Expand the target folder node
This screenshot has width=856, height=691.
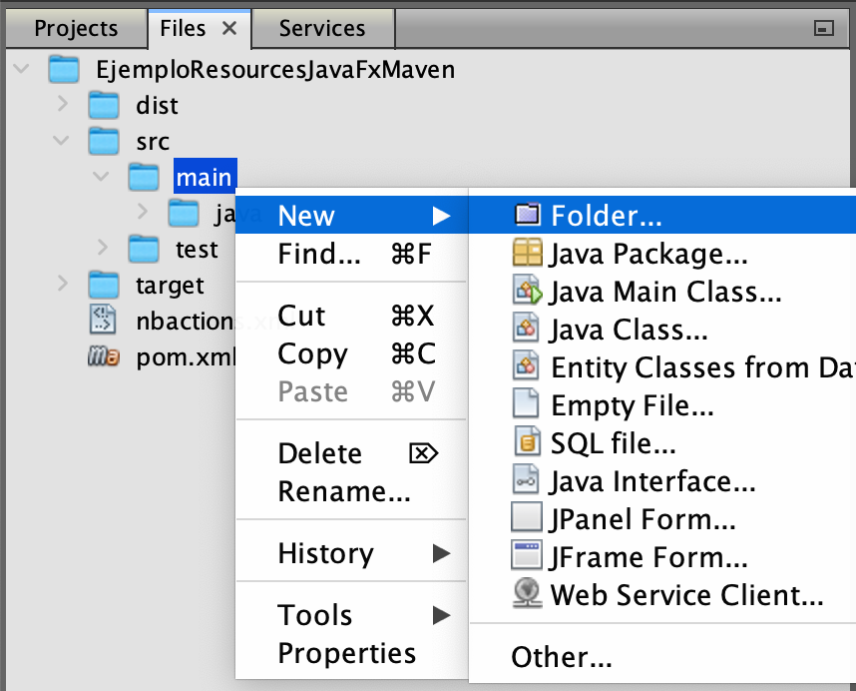(62, 285)
